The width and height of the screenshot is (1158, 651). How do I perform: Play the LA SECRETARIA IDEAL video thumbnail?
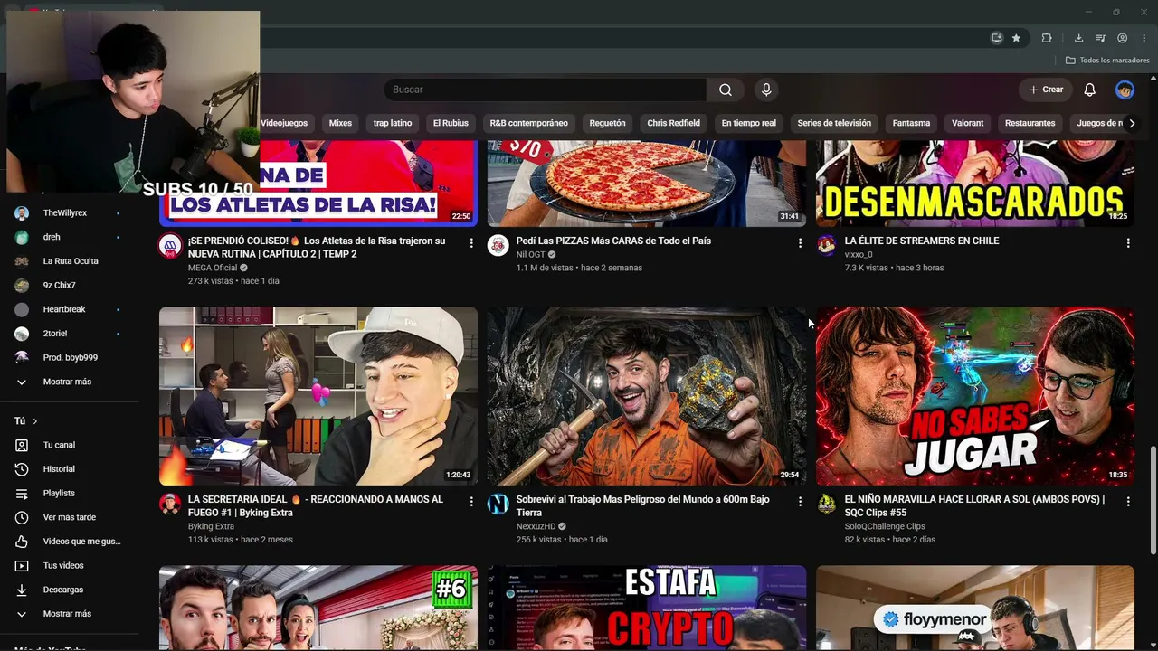[x=318, y=396]
